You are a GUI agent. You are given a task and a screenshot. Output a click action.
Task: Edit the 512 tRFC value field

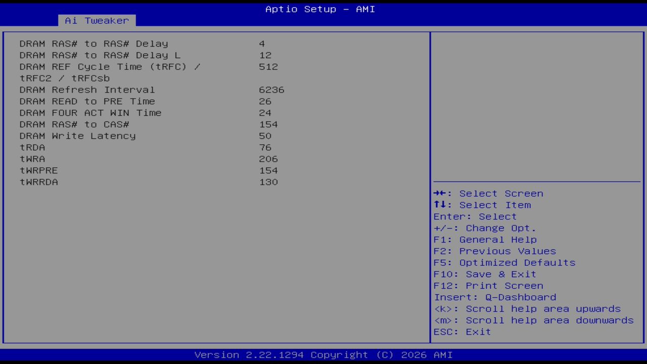click(268, 66)
